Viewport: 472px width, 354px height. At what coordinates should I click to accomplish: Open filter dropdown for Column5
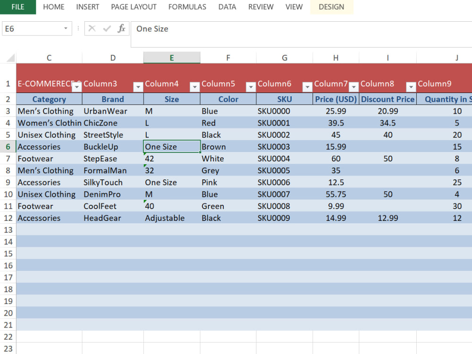(x=251, y=87)
